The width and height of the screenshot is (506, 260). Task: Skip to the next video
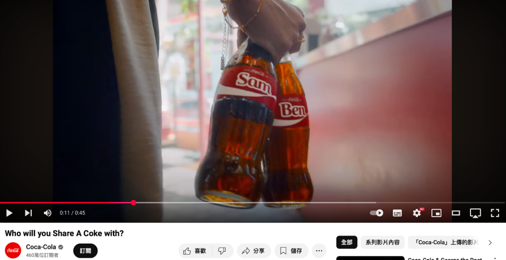click(x=28, y=213)
